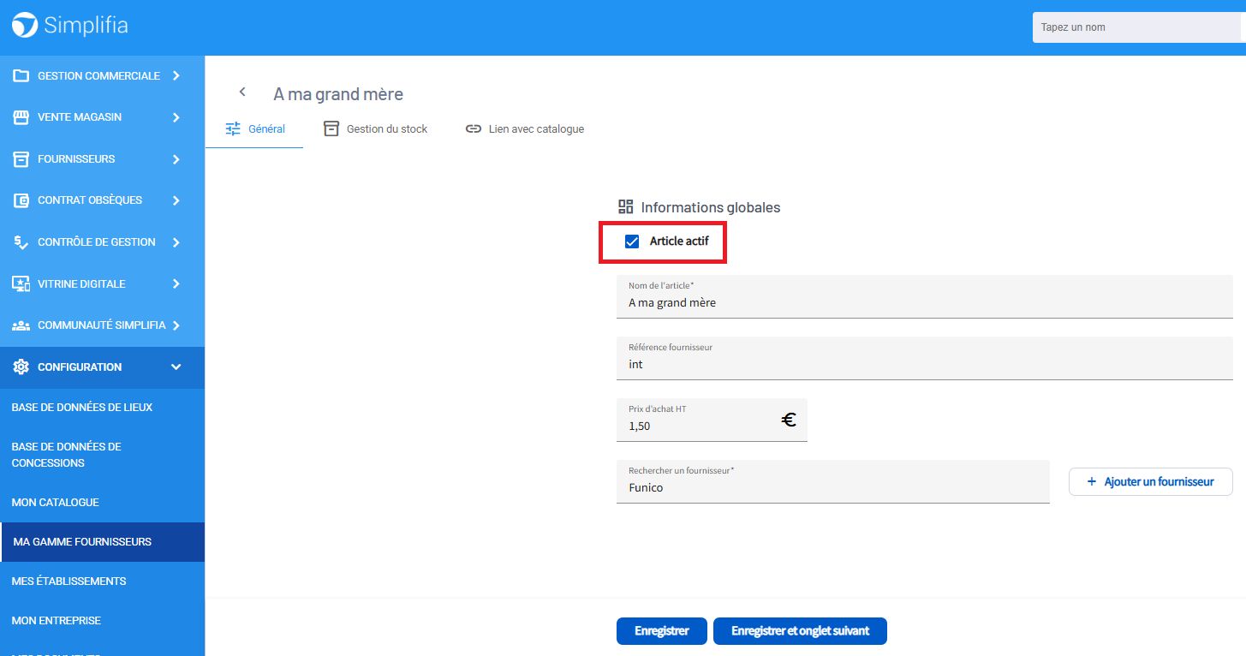
Task: Uncheck the Article actif checkbox
Action: point(632,242)
